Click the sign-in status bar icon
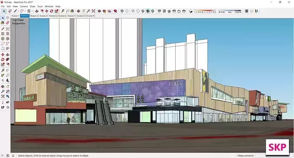Screen dimensions: 294x158 click(13, 155)
